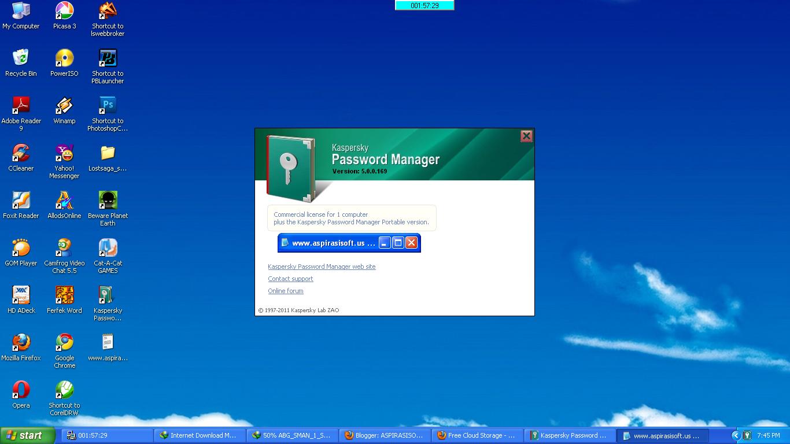Image resolution: width=790 pixels, height=444 pixels.
Task: Open the Lostsaga folder
Action: pos(108,158)
